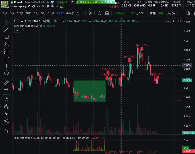Toggle lock all drawings

pyautogui.click(x=6, y=114)
